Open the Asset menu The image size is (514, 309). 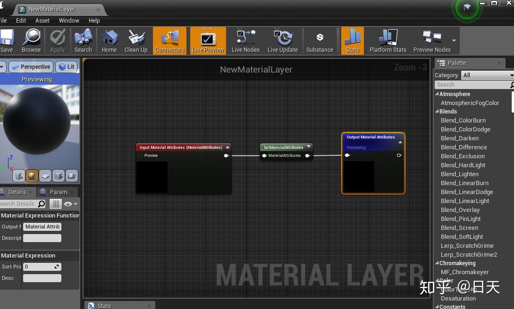point(42,20)
